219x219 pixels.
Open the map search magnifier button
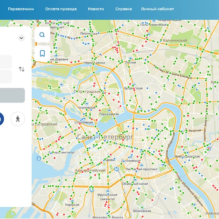42,35
